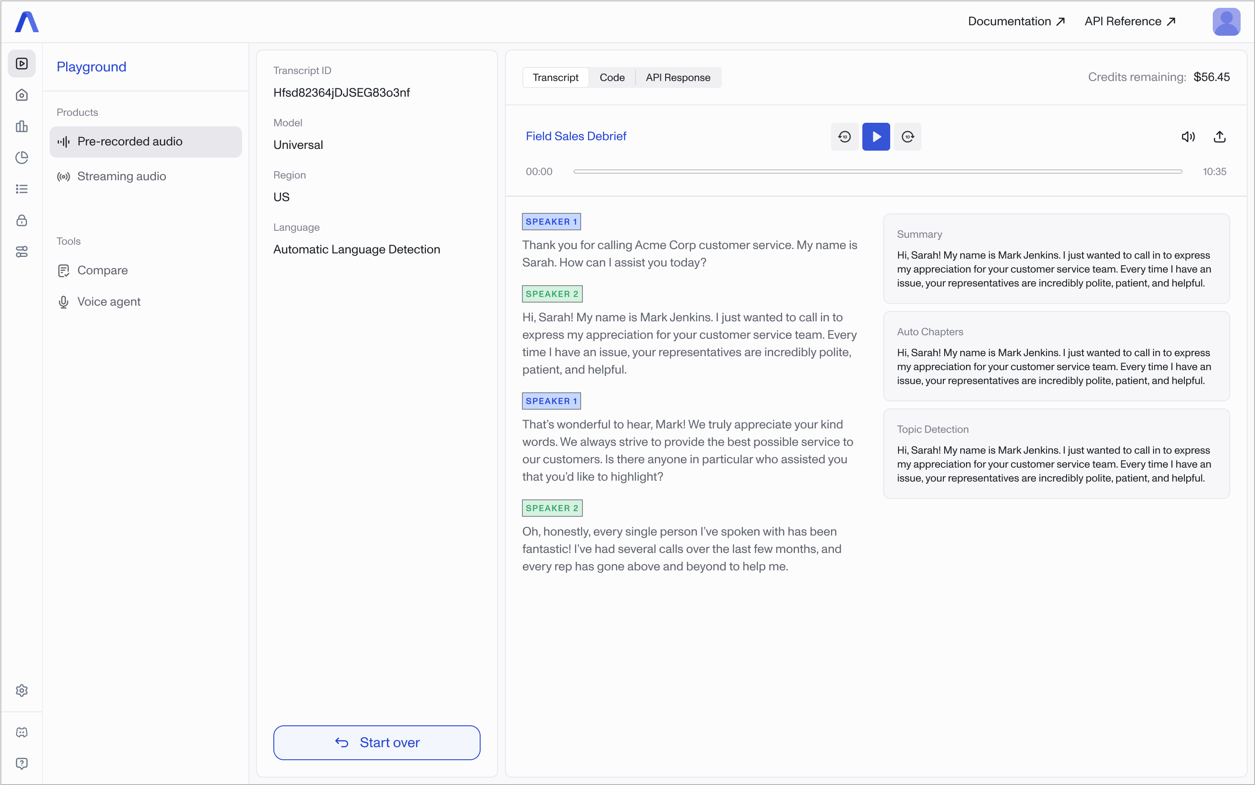Open the list icon in left sidebar
Viewport: 1255px width, 785px height.
pos(22,189)
